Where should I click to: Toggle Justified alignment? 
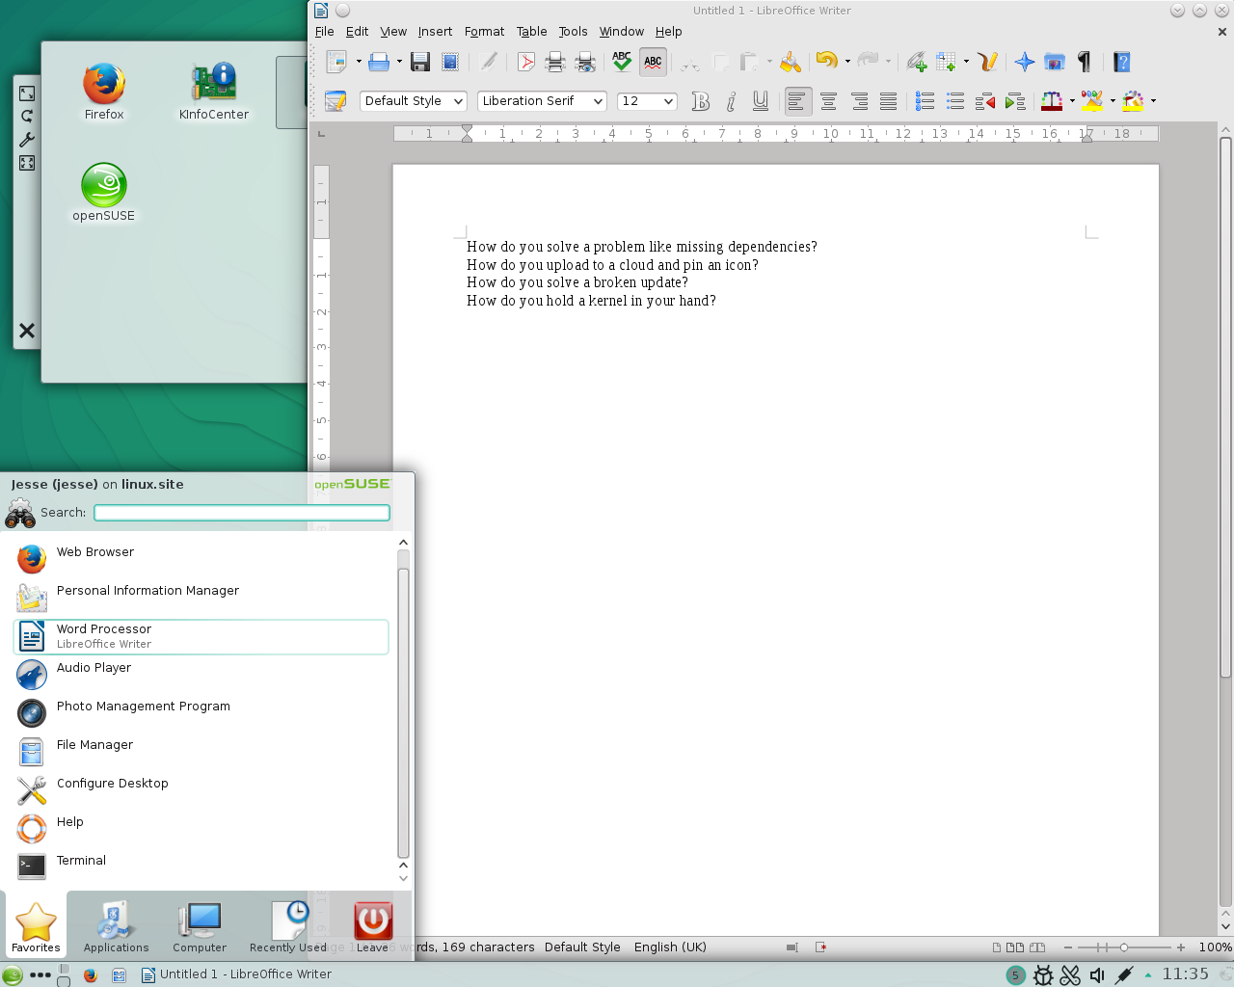(x=888, y=101)
